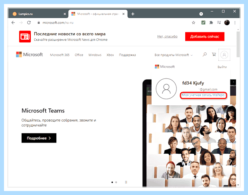Reload the page with the refresh icon

coord(29,23)
